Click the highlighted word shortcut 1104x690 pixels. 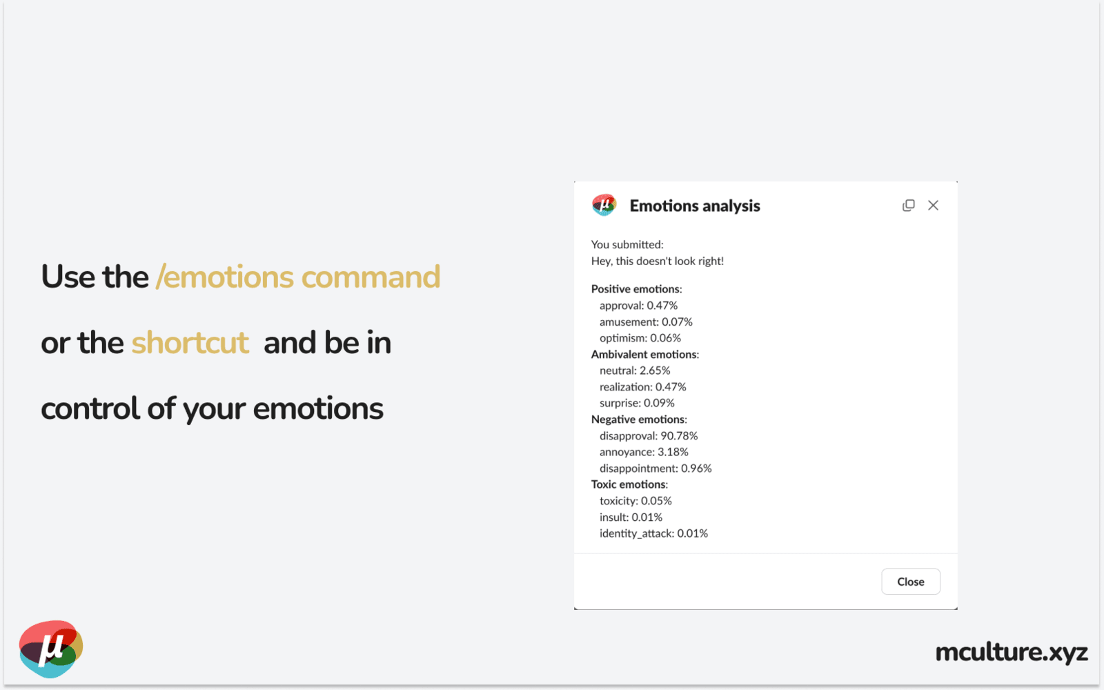(190, 343)
